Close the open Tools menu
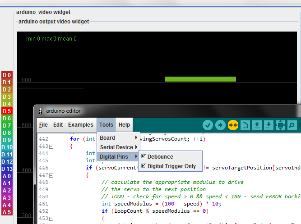301x224 pixels. pyautogui.click(x=106, y=125)
